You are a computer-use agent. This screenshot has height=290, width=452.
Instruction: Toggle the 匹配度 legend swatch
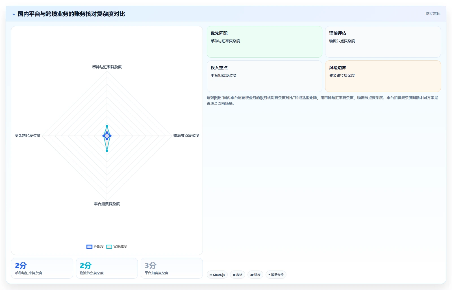coord(89,247)
